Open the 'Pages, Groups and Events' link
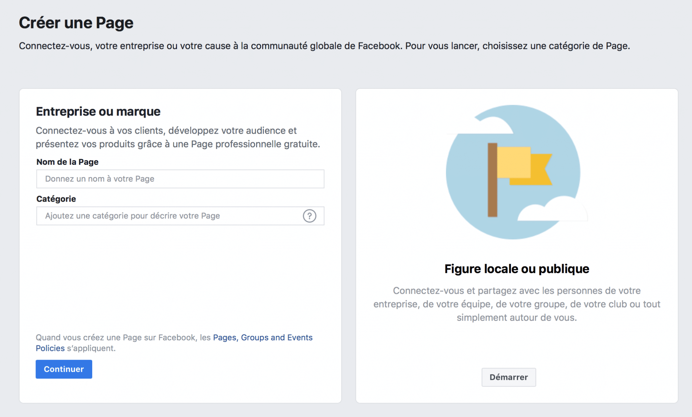Viewport: 692px width, 417px height. (263, 337)
